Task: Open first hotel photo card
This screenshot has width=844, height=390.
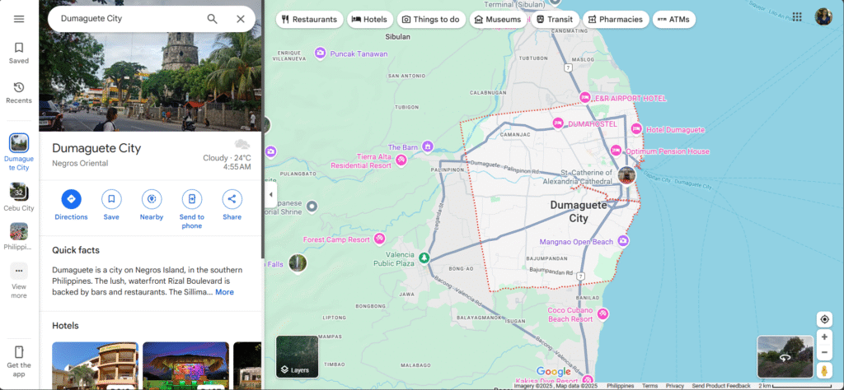Action: point(96,365)
